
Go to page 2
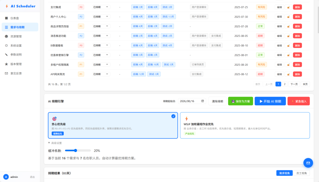point(285,84)
